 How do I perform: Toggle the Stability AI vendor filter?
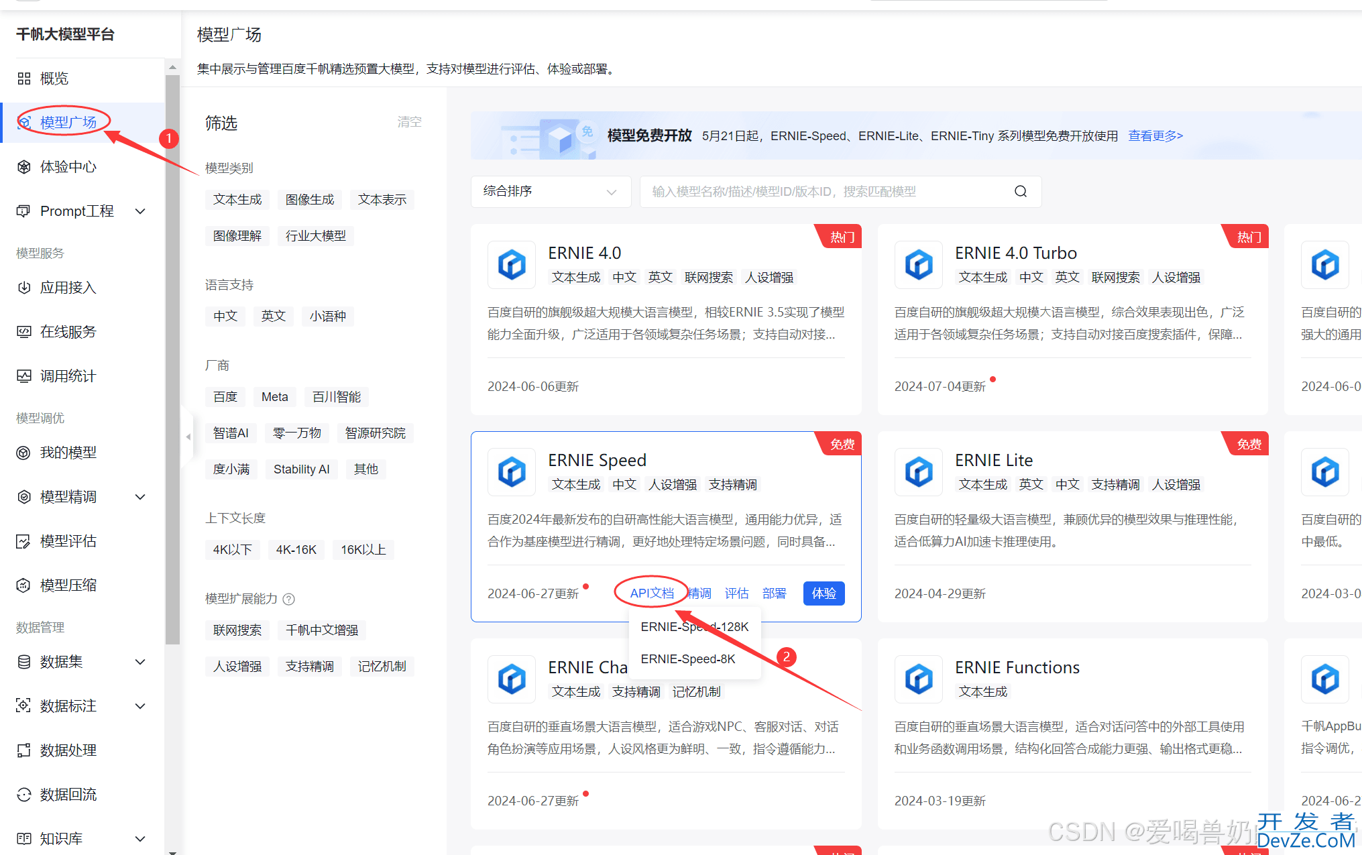302,469
